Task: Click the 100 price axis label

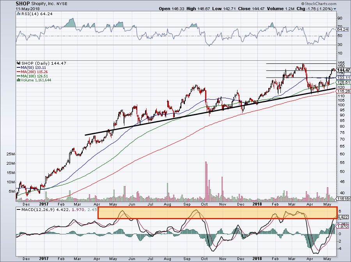Action: (x=341, y=105)
